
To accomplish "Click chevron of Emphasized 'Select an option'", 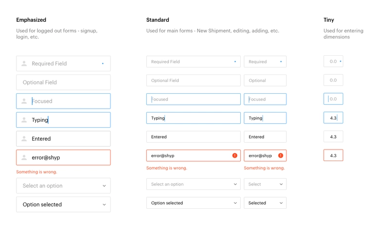I will click(104, 186).
